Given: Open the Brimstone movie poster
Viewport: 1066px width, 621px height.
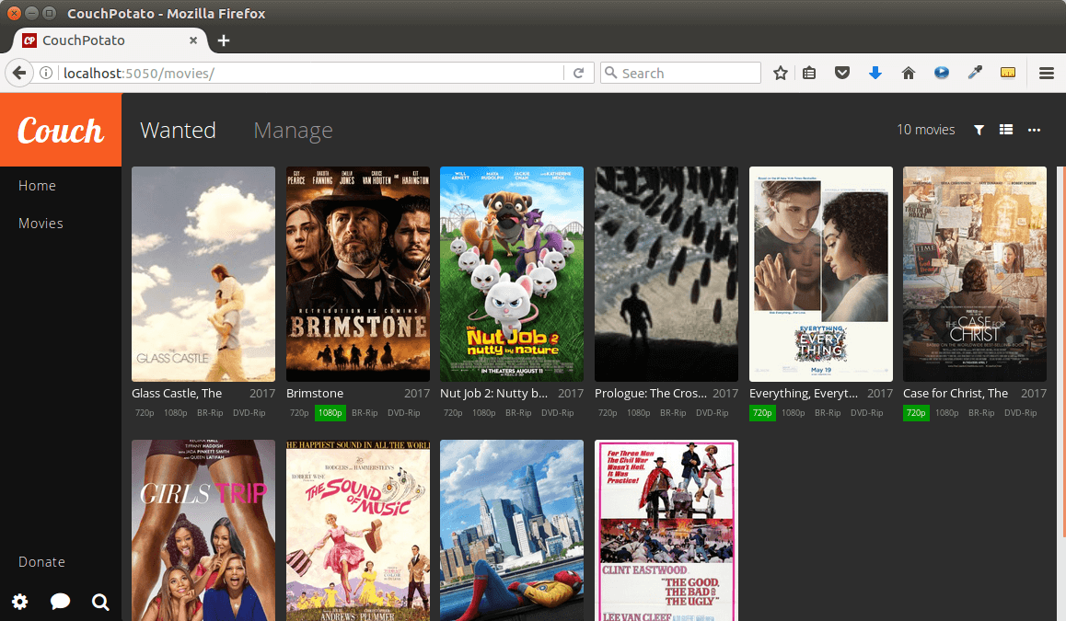Looking at the screenshot, I should 358,273.
